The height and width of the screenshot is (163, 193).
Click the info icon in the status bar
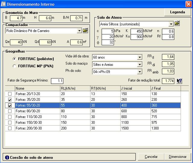7,157
